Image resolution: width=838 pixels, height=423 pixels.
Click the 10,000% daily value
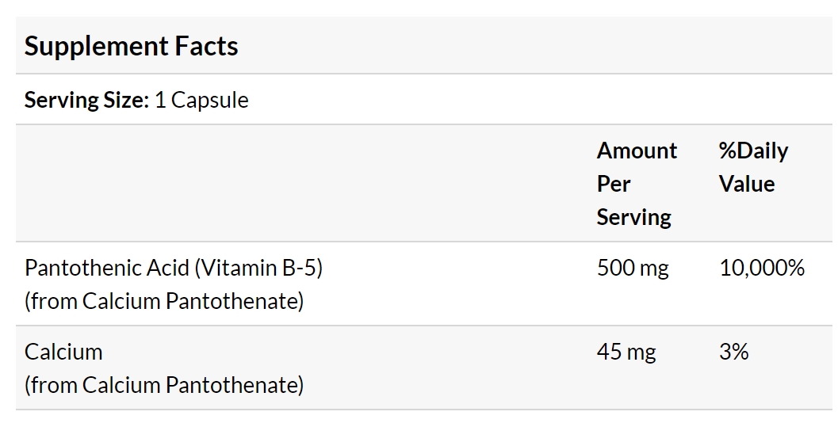(762, 268)
